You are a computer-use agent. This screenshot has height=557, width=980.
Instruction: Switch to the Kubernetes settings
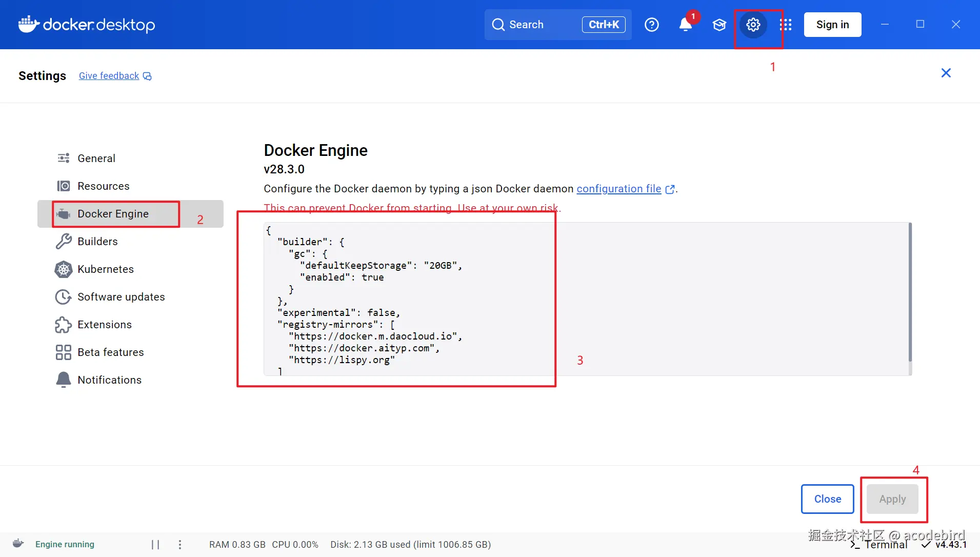coord(105,269)
